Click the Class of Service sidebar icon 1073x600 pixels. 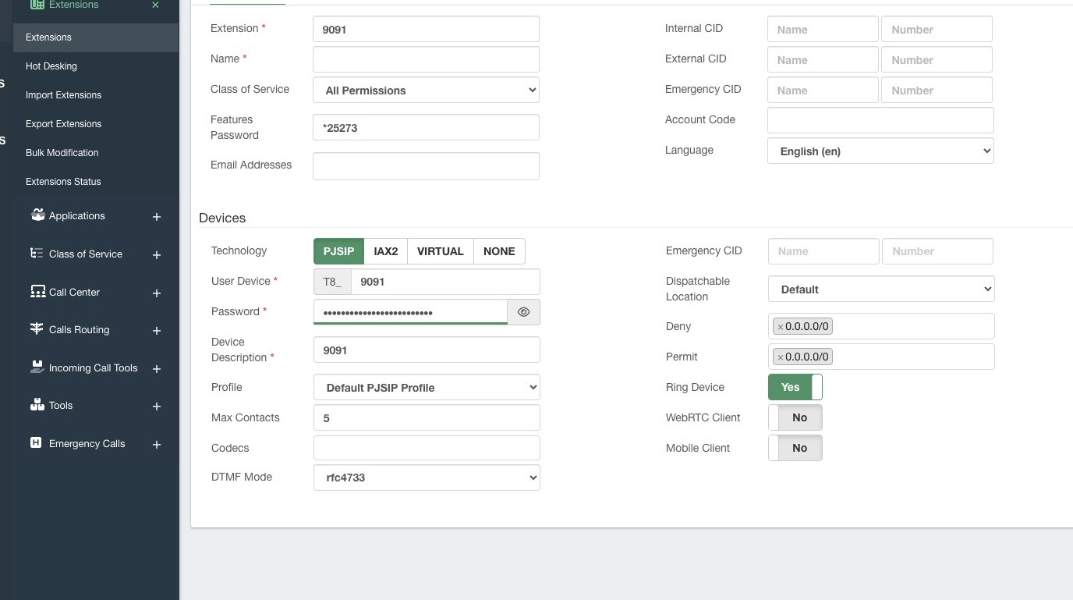[x=37, y=254]
